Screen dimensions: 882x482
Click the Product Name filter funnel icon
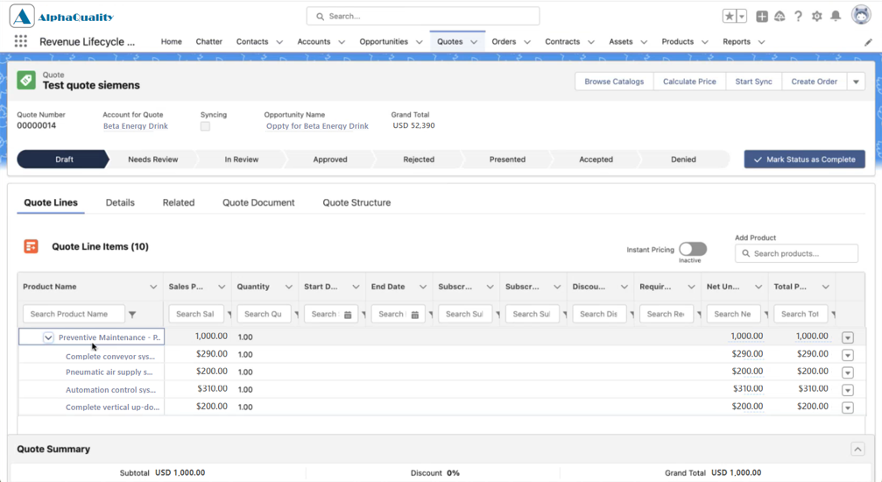pyautogui.click(x=132, y=315)
